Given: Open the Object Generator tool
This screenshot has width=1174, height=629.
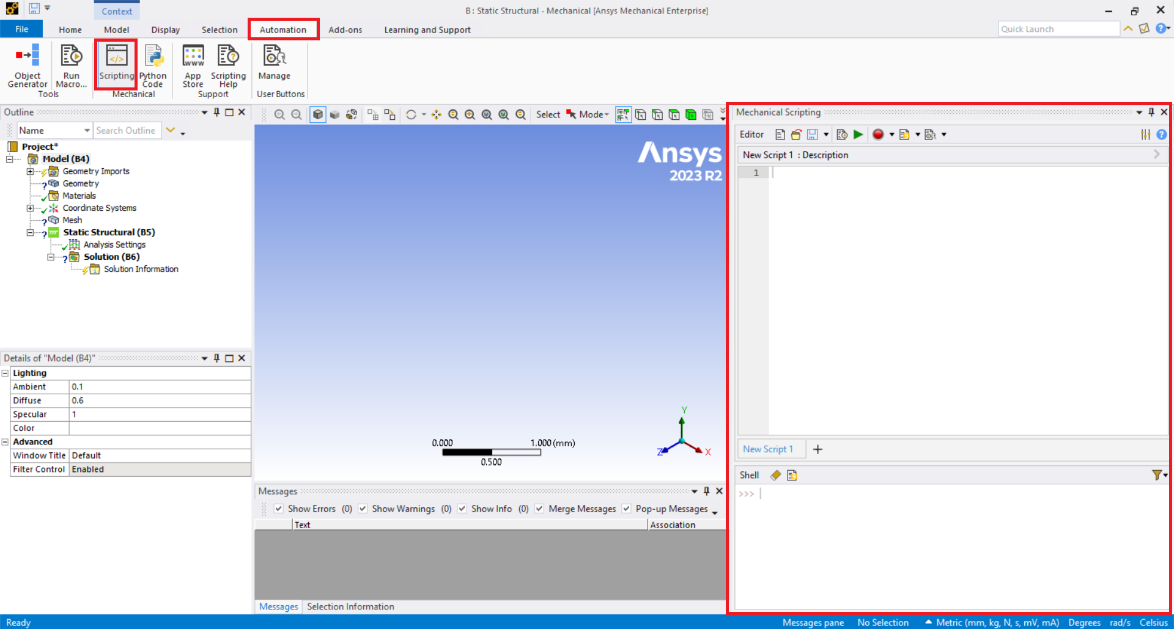Looking at the screenshot, I should click(28, 65).
